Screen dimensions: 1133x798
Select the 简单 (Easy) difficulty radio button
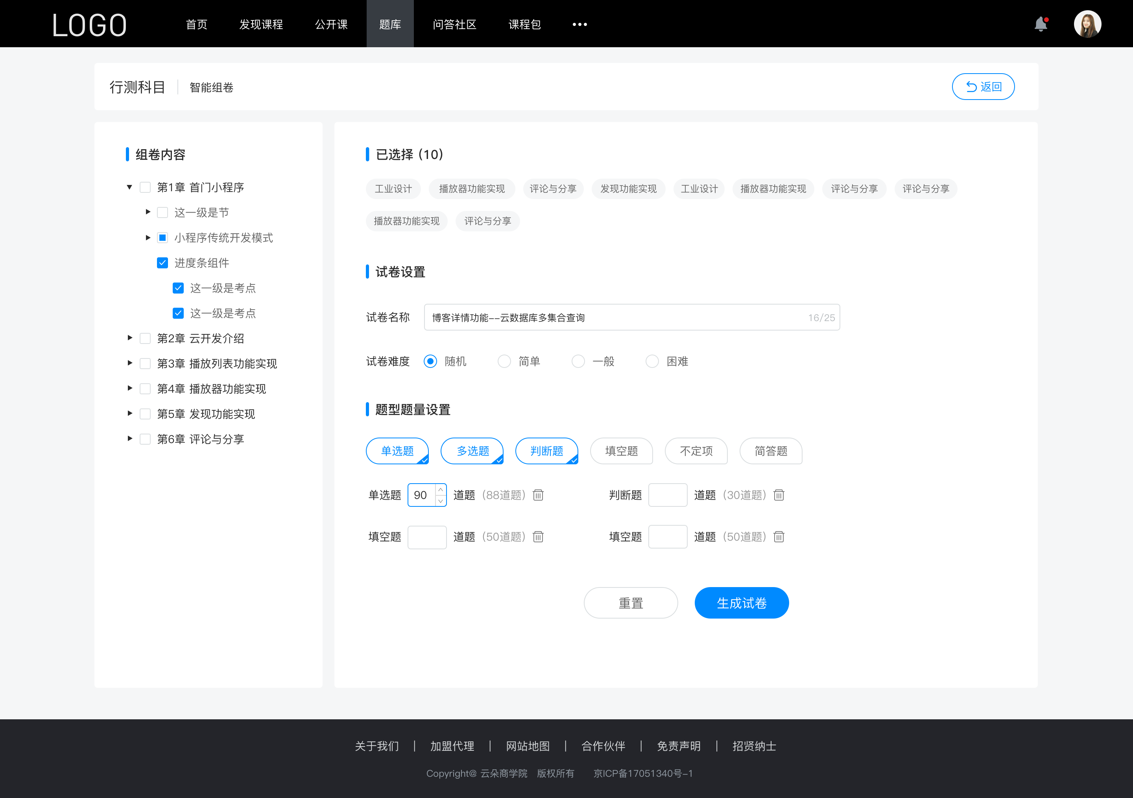[504, 361]
